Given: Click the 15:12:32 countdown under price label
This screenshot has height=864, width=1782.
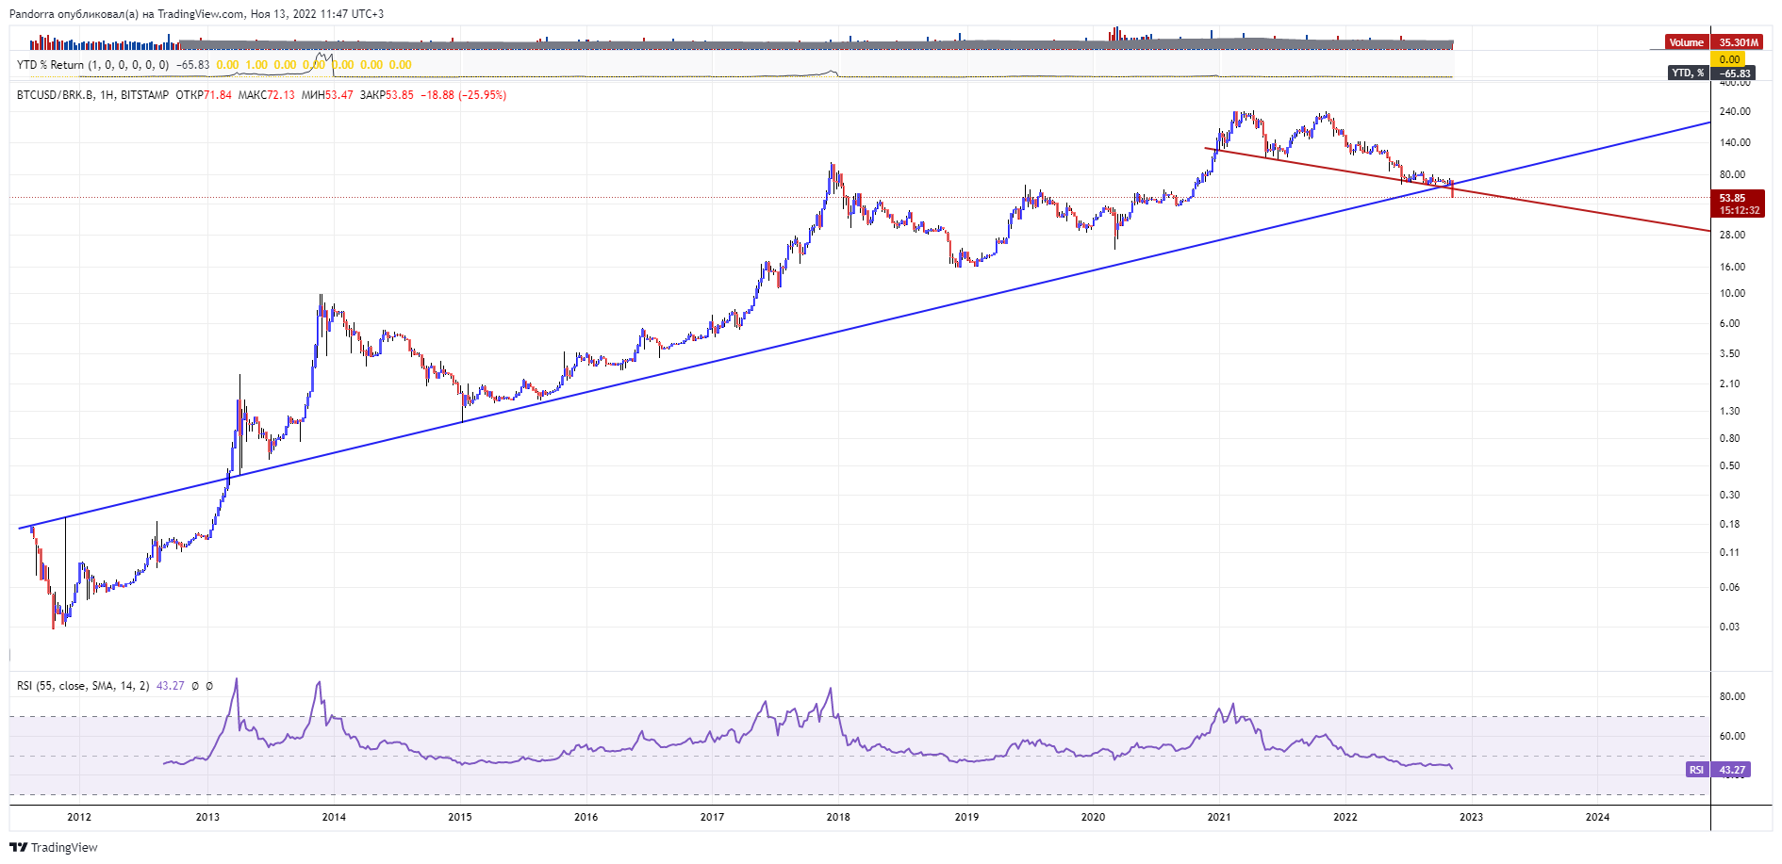Looking at the screenshot, I should click(1739, 210).
